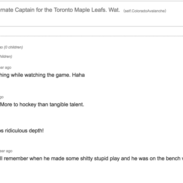The height and width of the screenshot is (183, 183).
Task: Expand the second collapsed children comment
Action: [6, 56]
